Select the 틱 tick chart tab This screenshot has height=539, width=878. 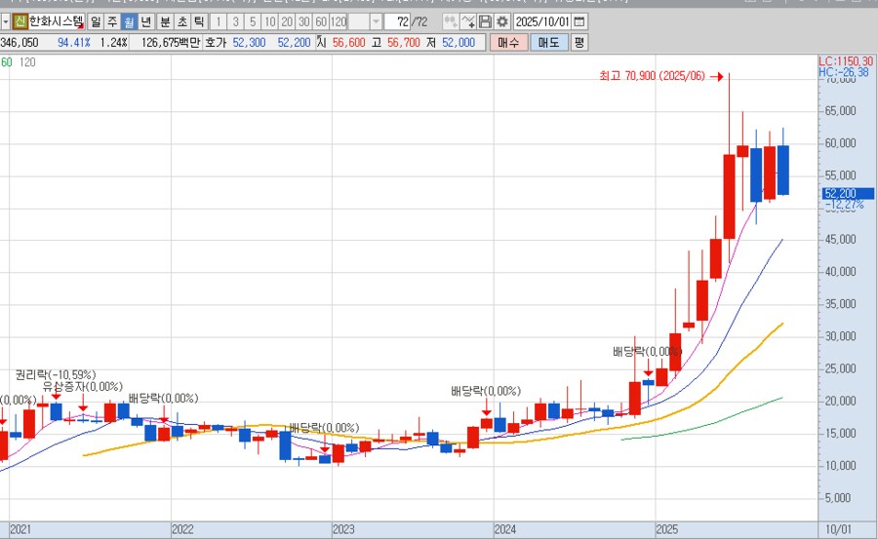(x=198, y=21)
